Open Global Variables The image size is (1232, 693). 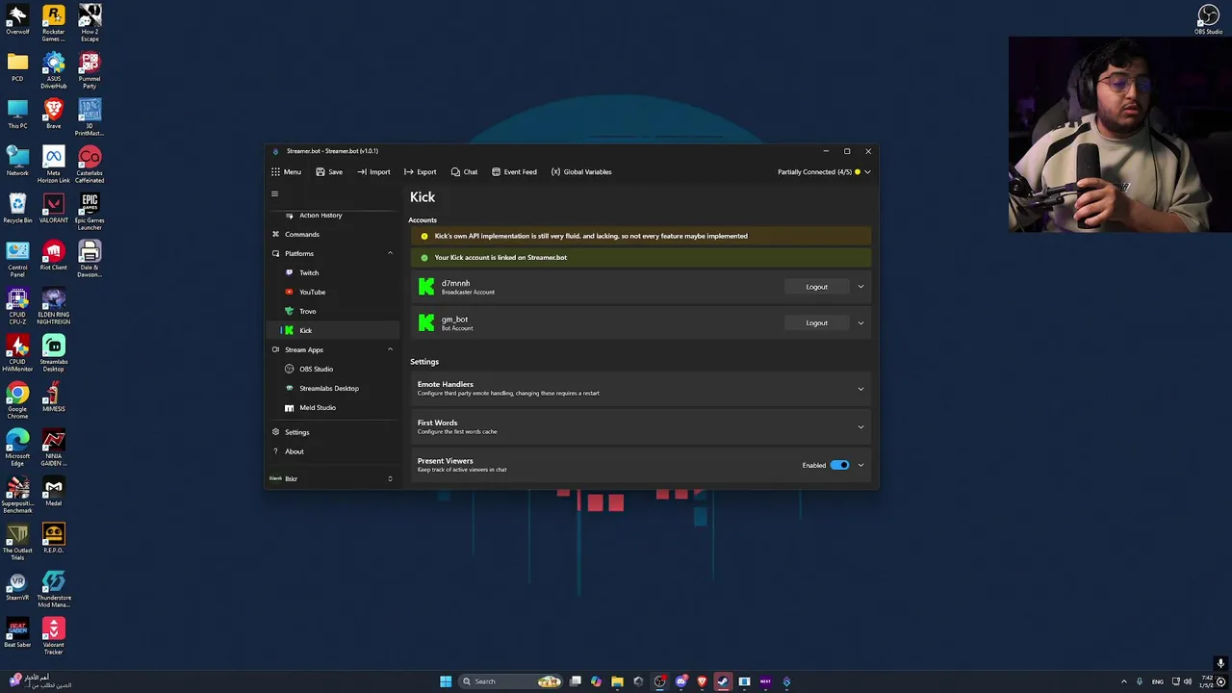(581, 172)
